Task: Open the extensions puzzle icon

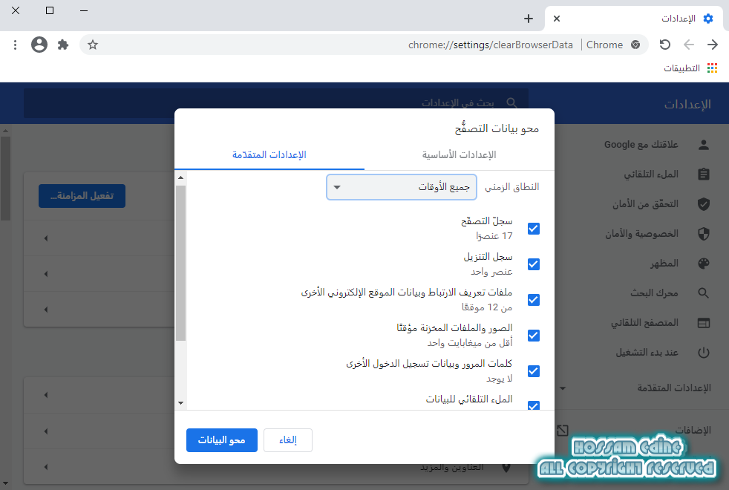Action: click(63, 45)
